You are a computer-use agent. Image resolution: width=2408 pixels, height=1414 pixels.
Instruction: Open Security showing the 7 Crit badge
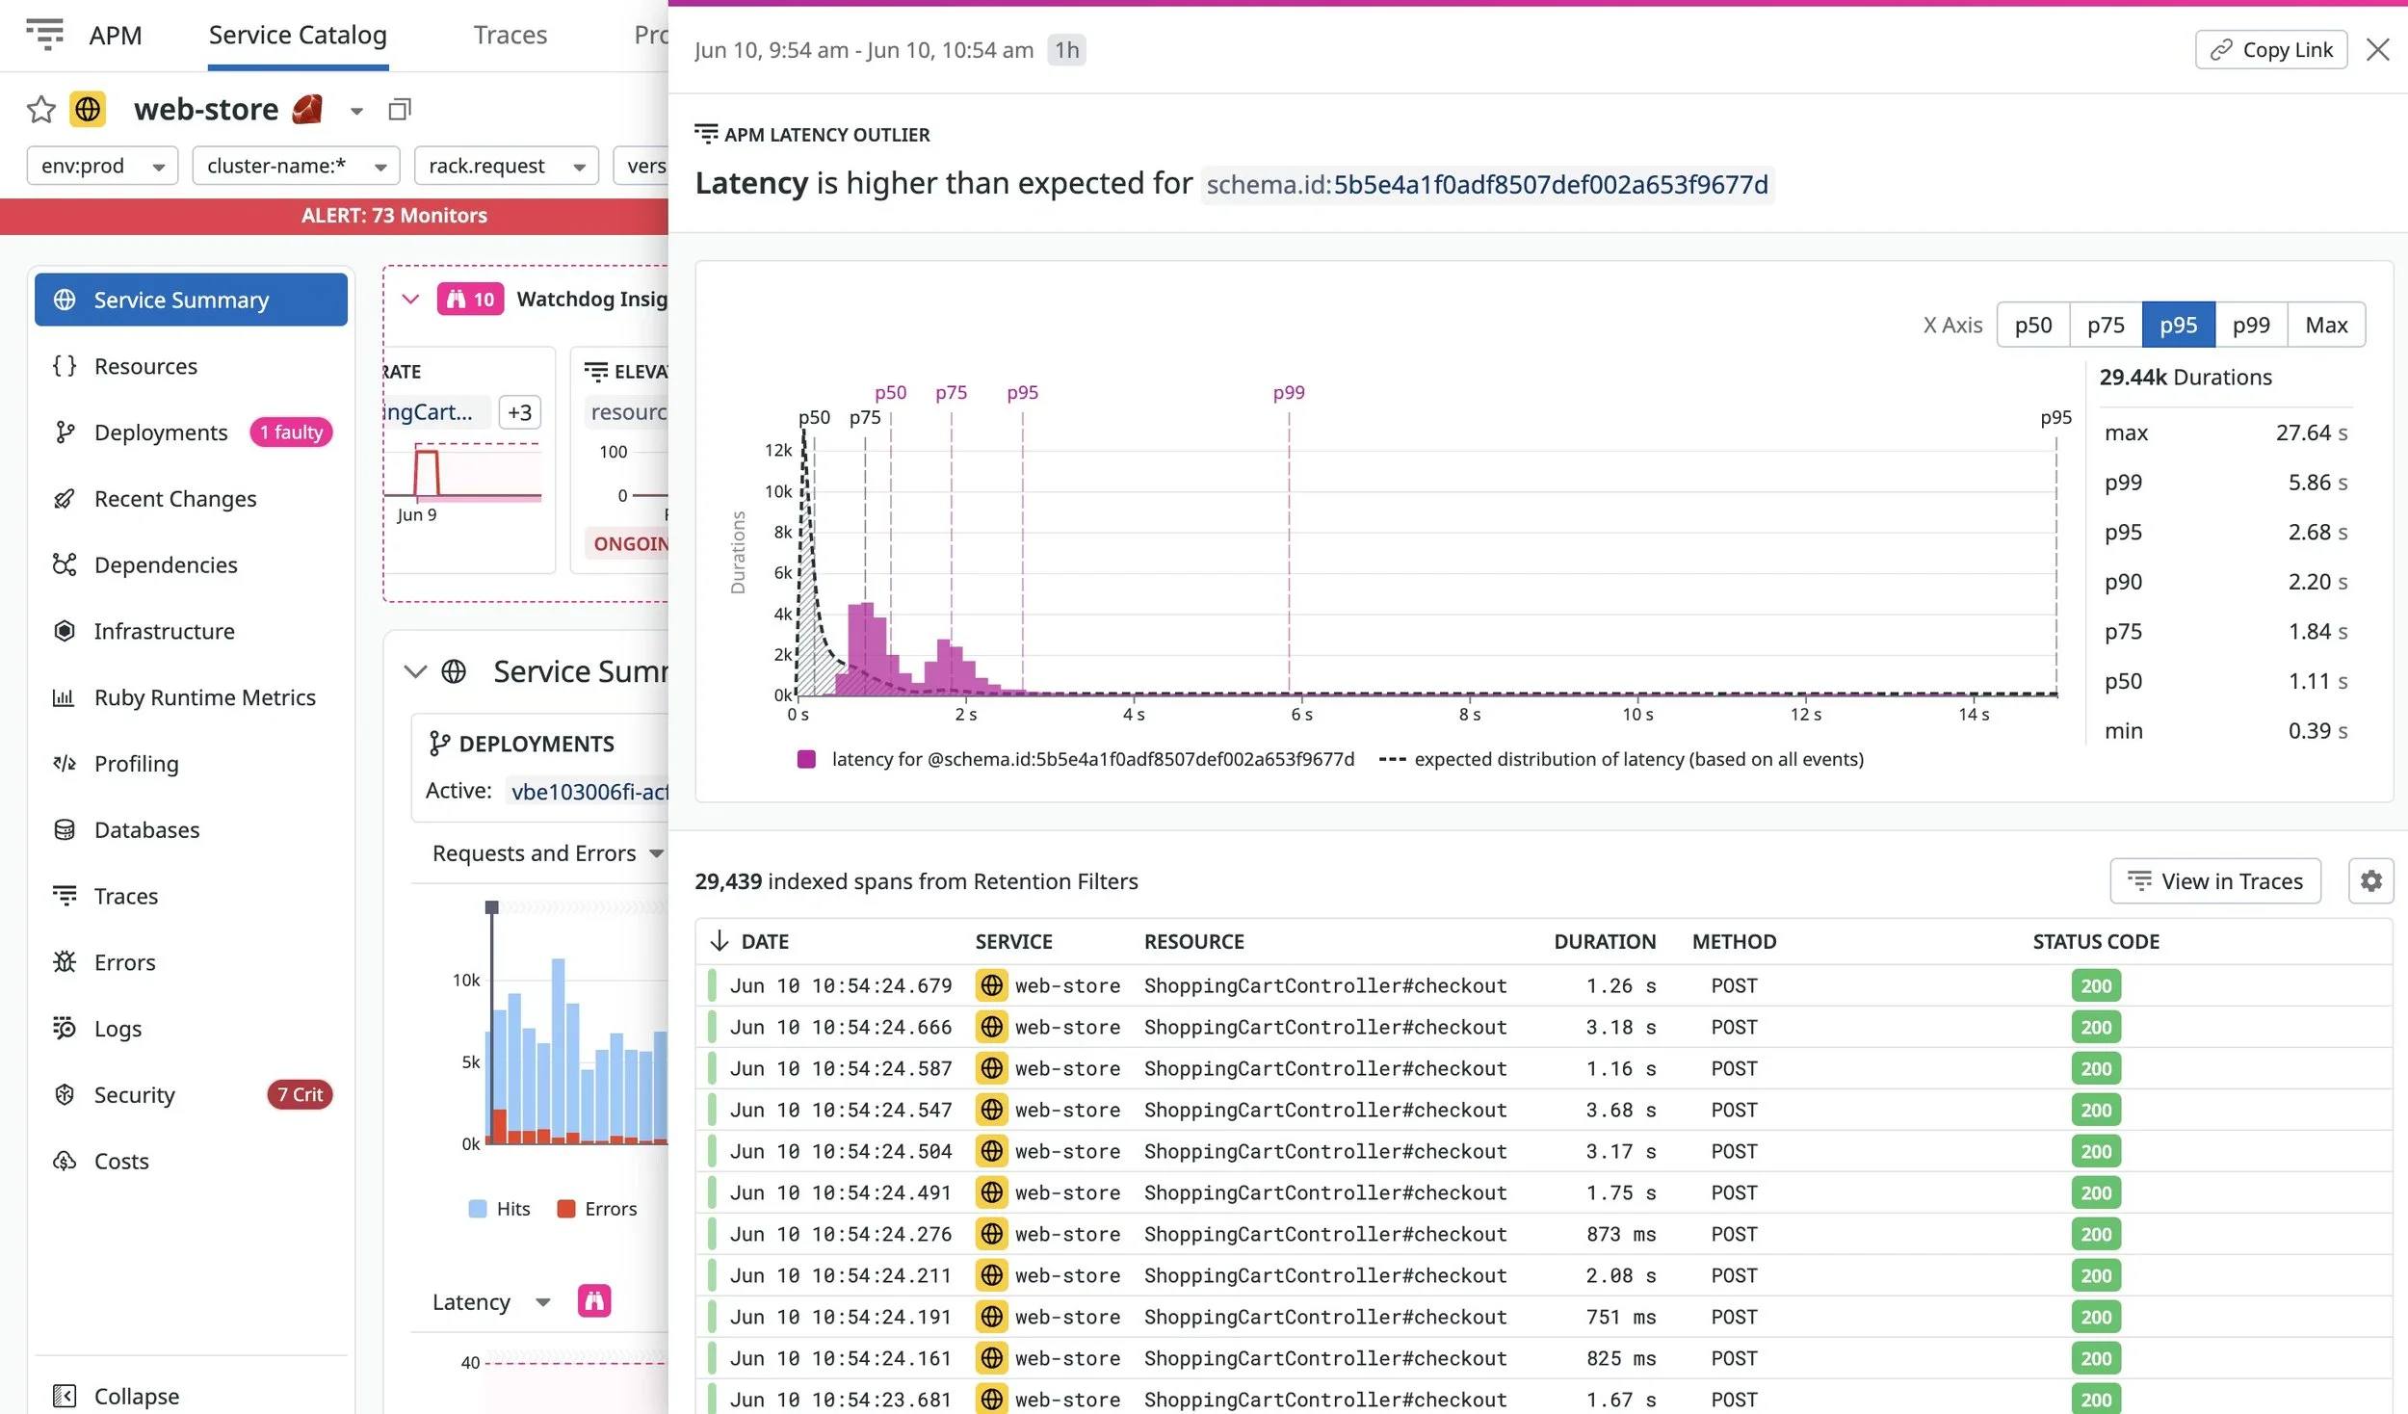tap(134, 1094)
